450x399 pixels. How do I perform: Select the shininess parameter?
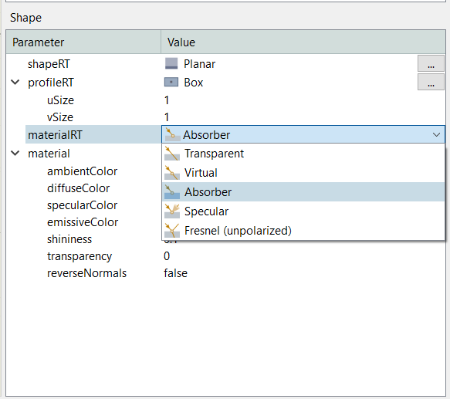(x=69, y=239)
